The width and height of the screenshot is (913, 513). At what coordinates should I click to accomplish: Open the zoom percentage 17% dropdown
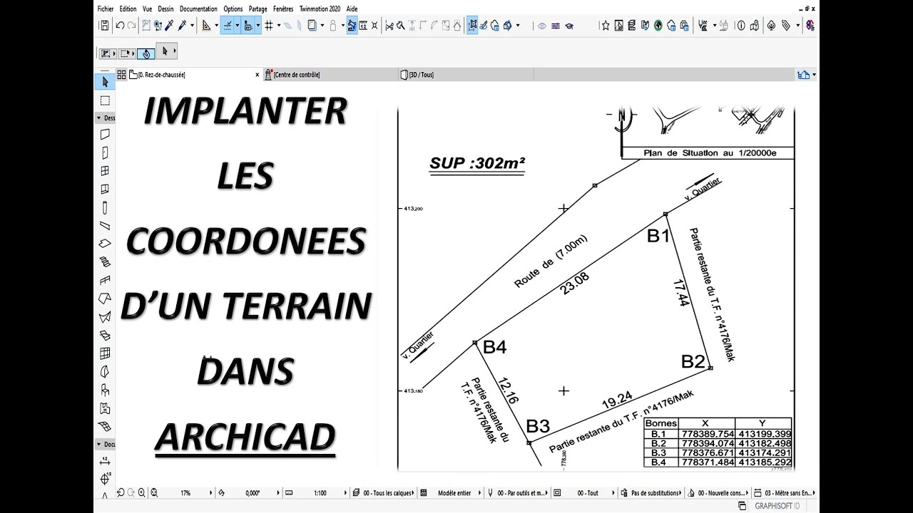coord(210,492)
